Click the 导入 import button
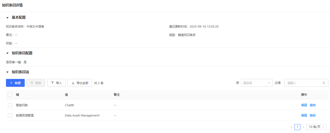Image resolution: width=330 pixels, height=133 pixels. 56,83
